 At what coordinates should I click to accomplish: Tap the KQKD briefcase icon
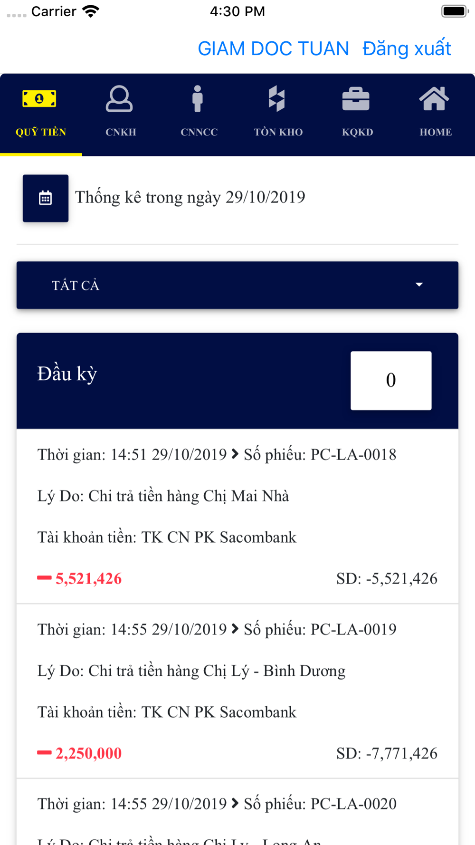click(x=356, y=99)
